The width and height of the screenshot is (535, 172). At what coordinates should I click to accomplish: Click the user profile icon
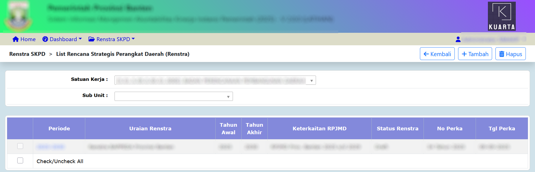tap(458, 39)
